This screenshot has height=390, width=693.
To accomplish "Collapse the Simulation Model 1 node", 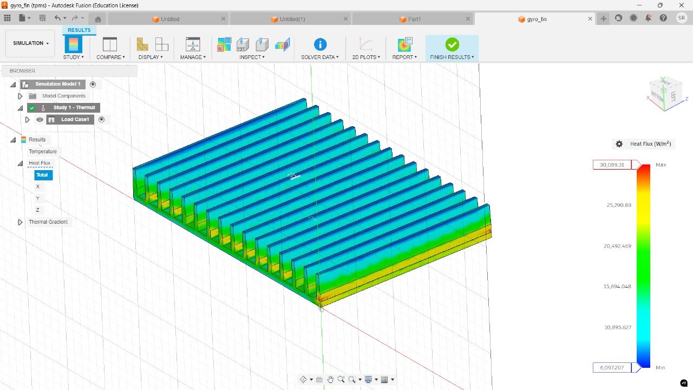I will [13, 85].
